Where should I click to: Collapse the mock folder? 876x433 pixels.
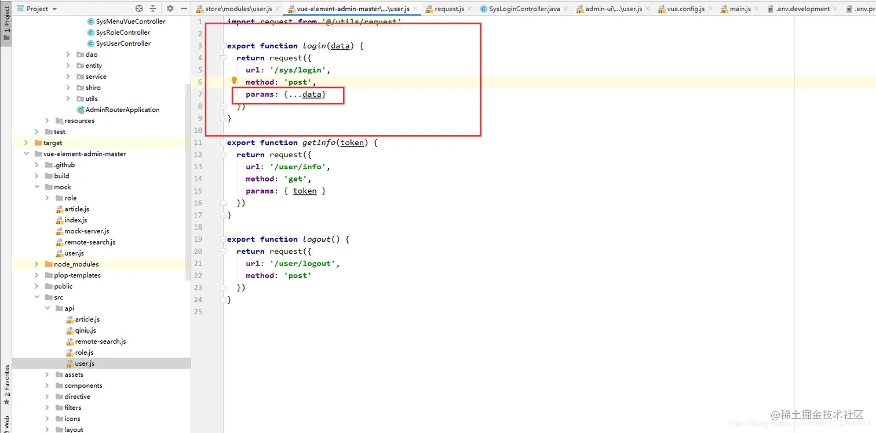[x=37, y=187]
